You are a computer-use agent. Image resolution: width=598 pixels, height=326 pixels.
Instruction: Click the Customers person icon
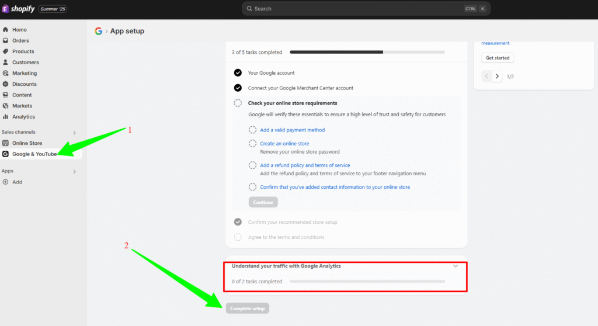(x=5, y=63)
